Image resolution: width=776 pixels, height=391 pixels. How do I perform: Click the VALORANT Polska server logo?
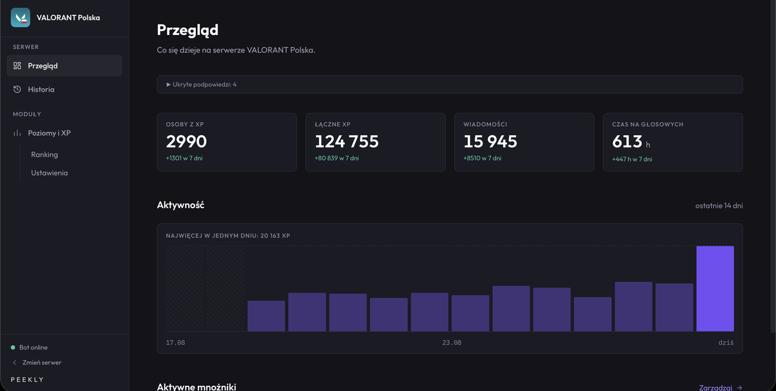[x=21, y=17]
